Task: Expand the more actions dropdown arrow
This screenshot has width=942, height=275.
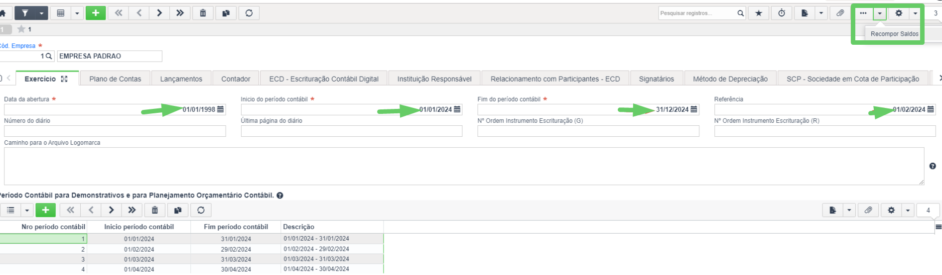Action: point(880,13)
